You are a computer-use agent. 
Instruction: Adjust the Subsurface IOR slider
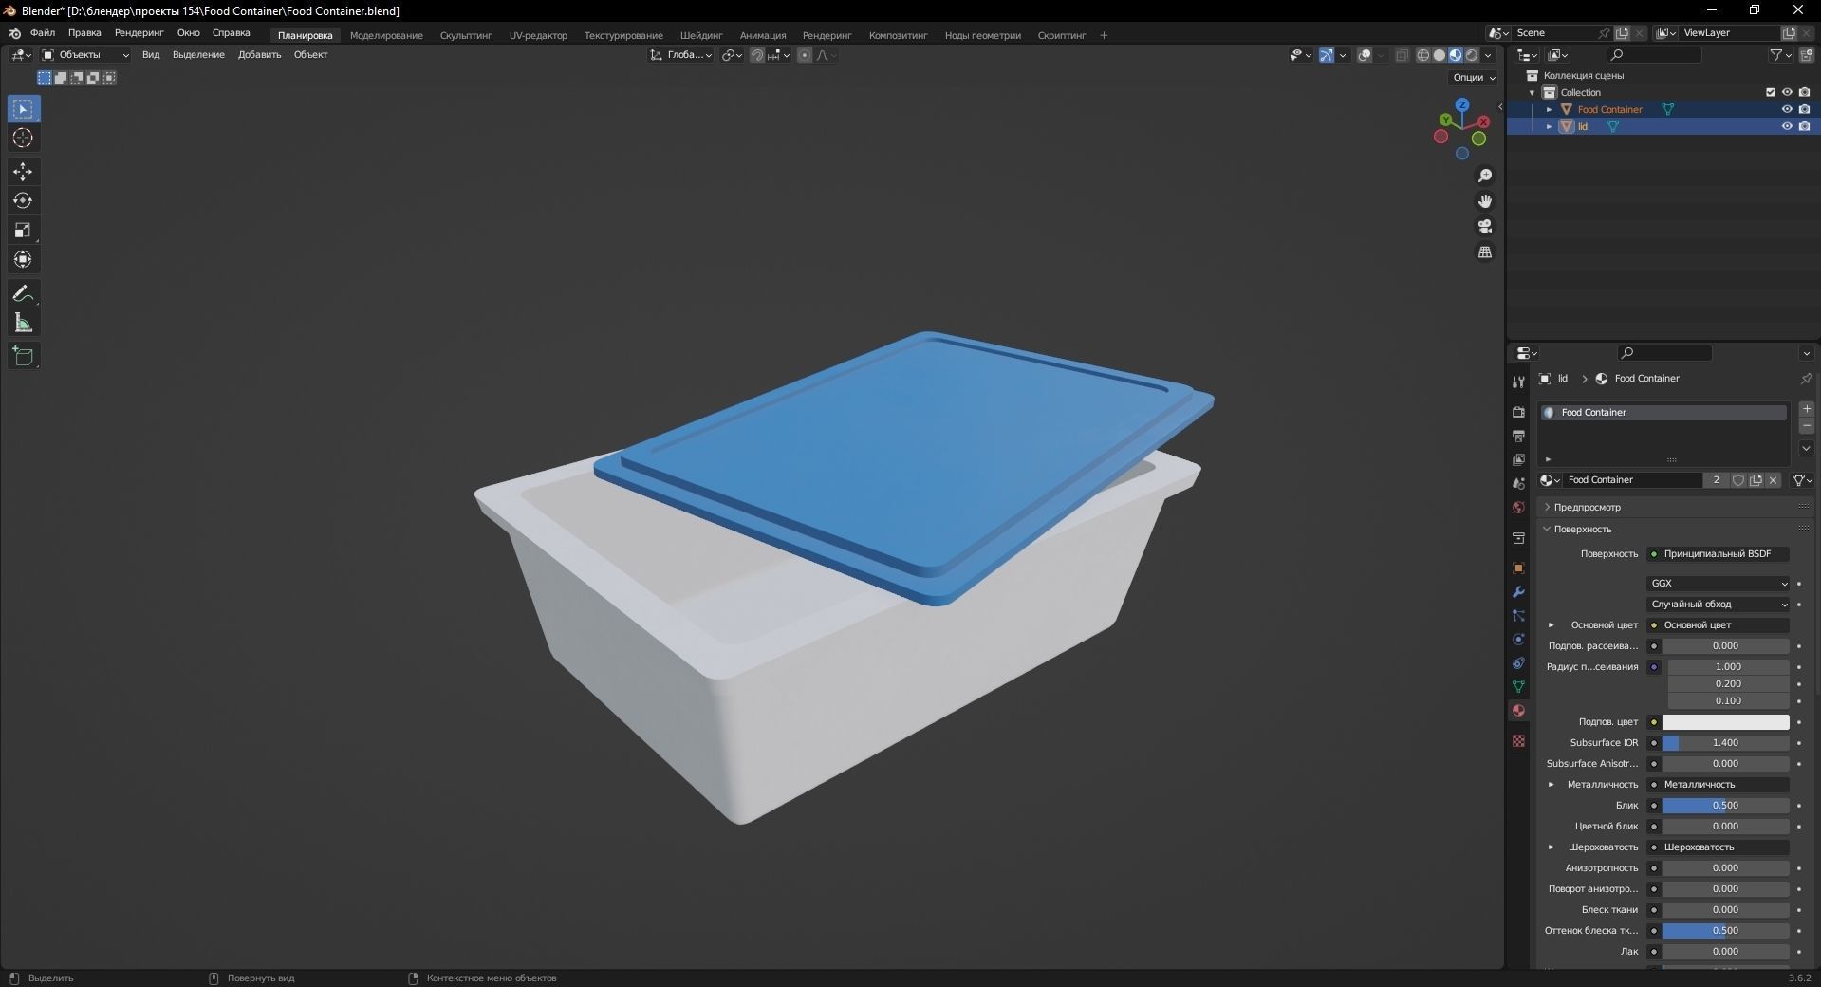1725,743
